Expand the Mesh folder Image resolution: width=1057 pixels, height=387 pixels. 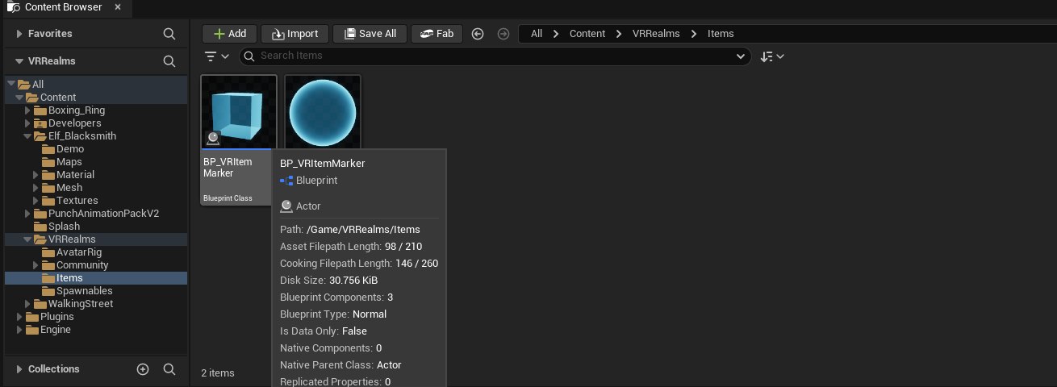click(36, 188)
